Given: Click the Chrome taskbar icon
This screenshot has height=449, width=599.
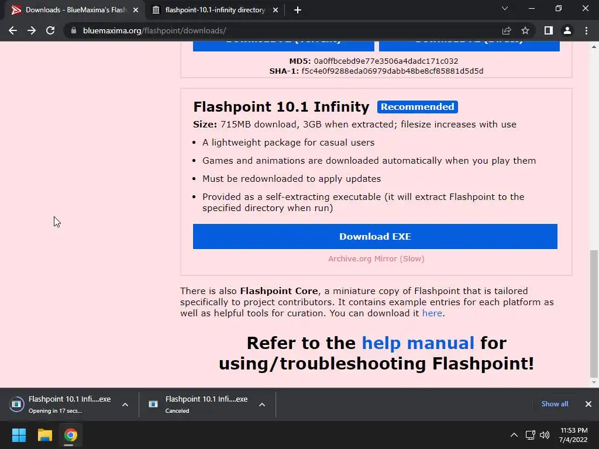Looking at the screenshot, I should pyautogui.click(x=70, y=435).
